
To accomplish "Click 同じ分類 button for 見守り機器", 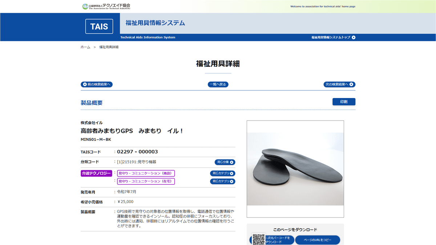I will coord(225,162).
